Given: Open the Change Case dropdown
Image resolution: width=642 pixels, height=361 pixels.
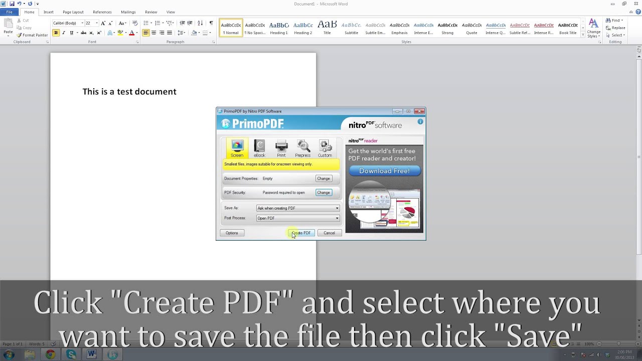Looking at the screenshot, I should coord(122,23).
